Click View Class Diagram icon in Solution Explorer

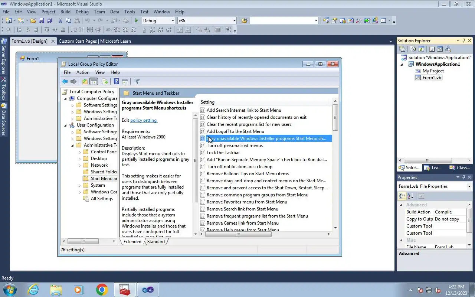[x=448, y=49]
